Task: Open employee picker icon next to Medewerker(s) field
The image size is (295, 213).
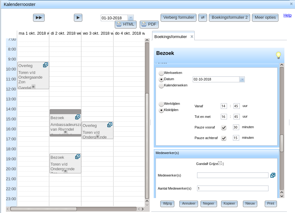Action: 273,175
